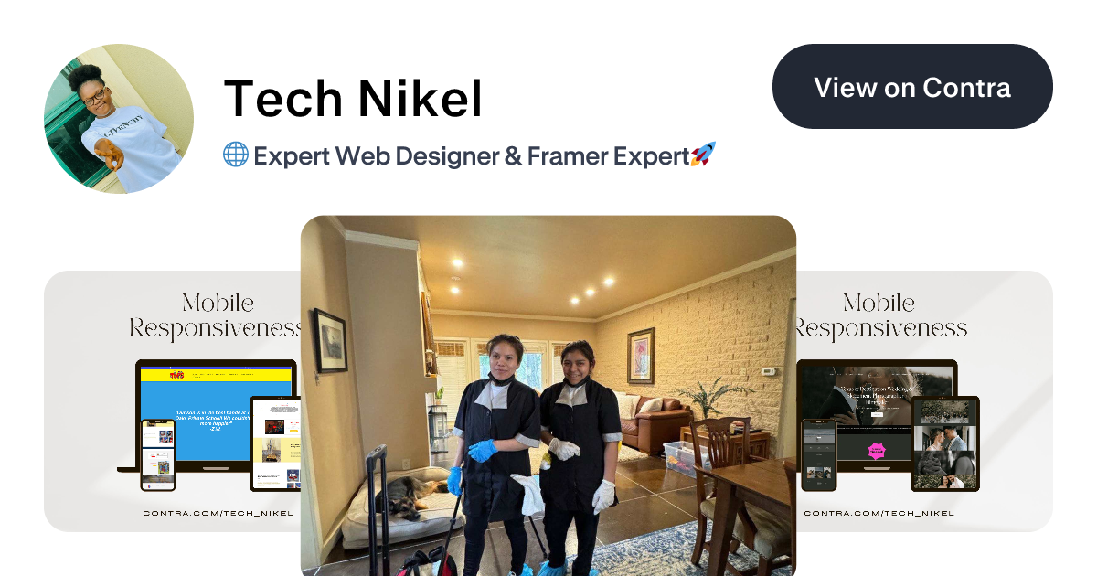Click the right card's Mobile Responsiveness title
Screen dimensions: 1097x576
pos(881,315)
